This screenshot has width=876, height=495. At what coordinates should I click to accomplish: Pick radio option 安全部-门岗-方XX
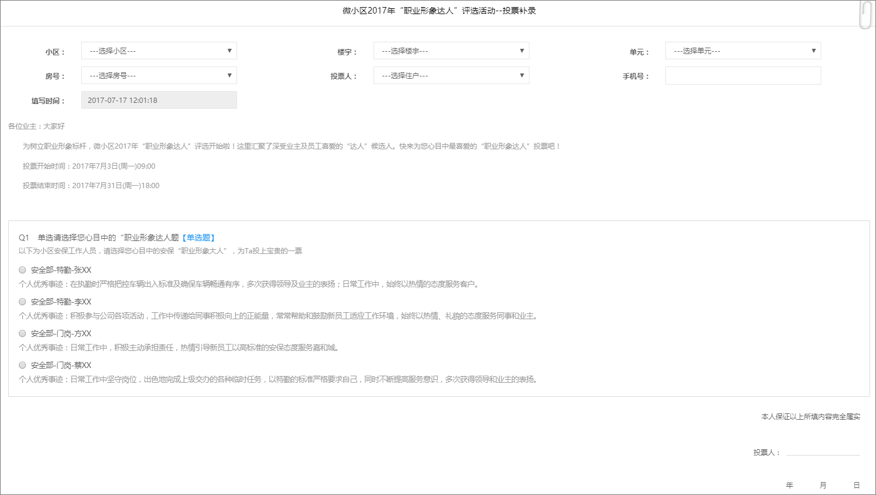[x=22, y=333]
